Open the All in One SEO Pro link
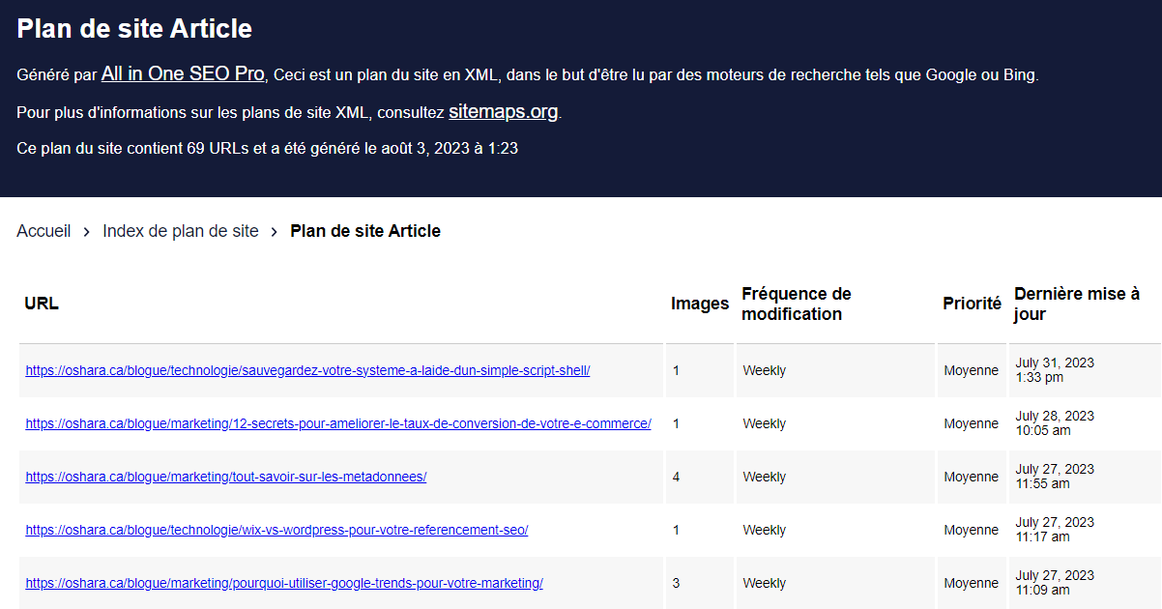1162x609 pixels. (x=182, y=73)
